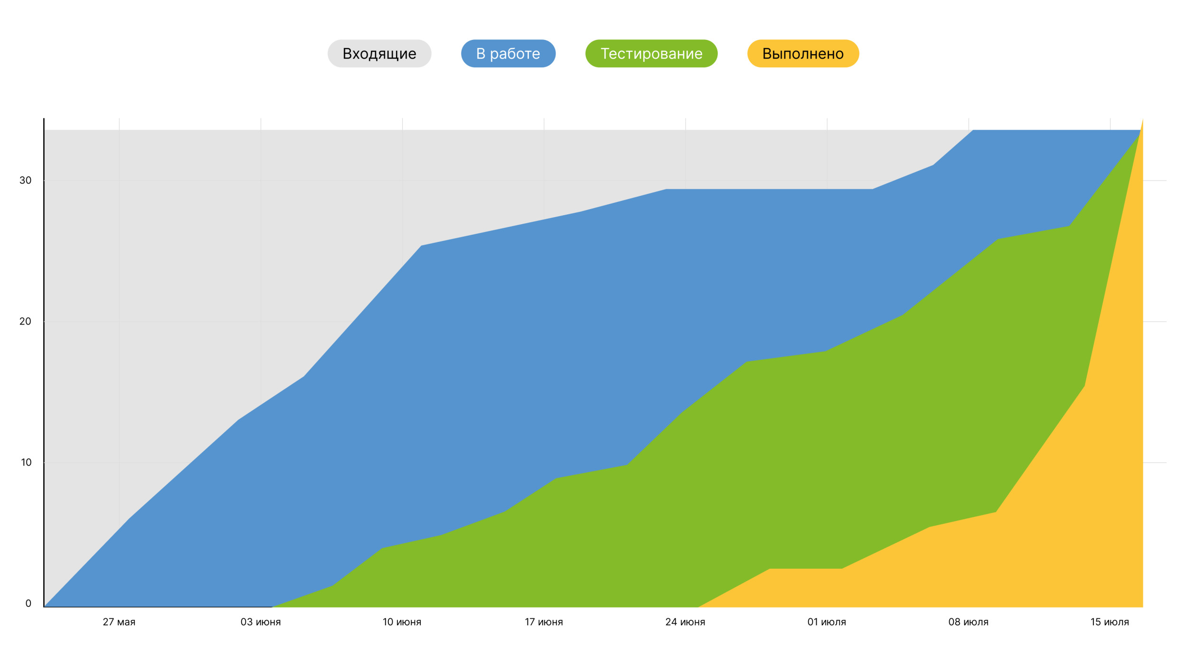Screen dimensions: 1187x668
Task: Click the 03 июня date label
Action: pos(261,622)
